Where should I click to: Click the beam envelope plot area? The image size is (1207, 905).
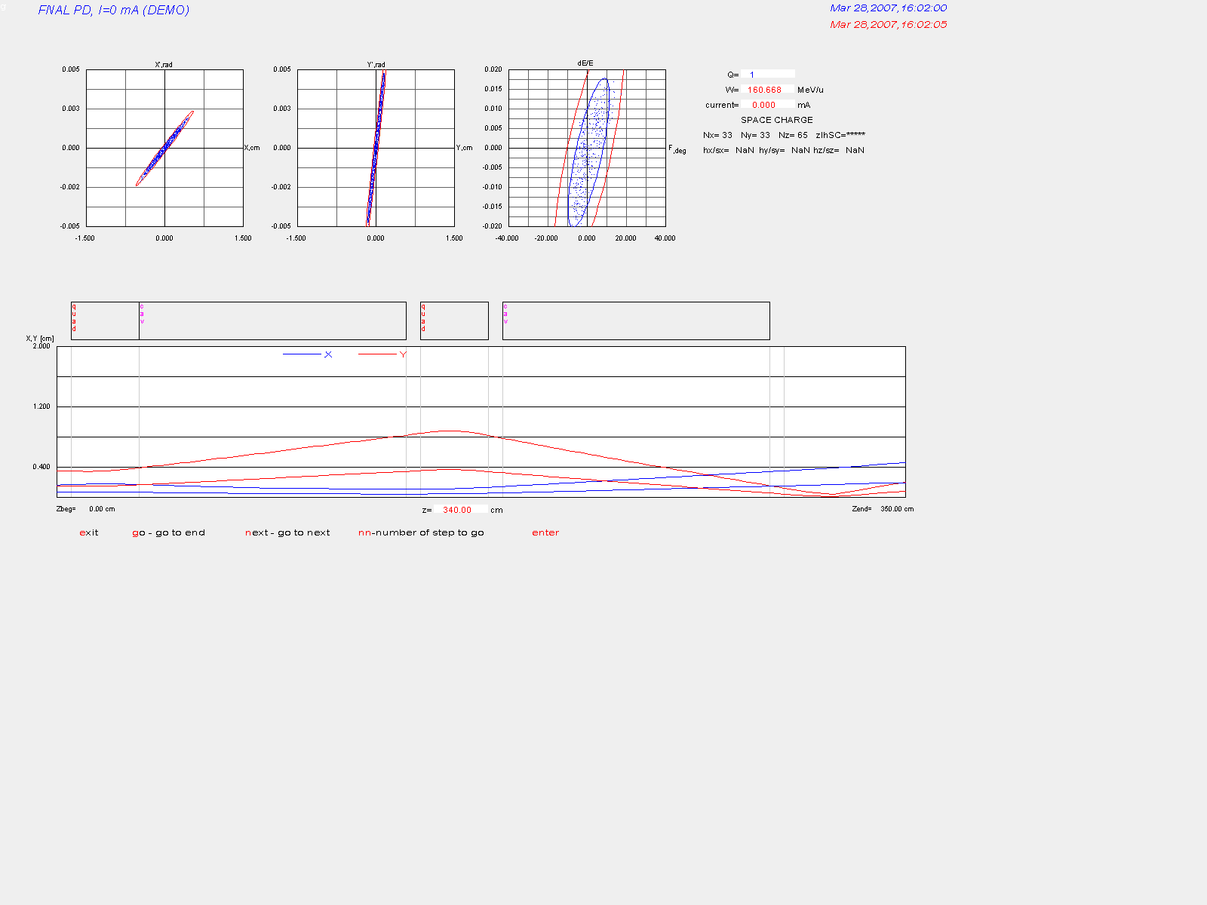coord(481,422)
